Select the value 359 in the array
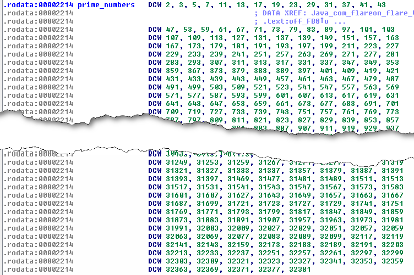 tap(172, 70)
